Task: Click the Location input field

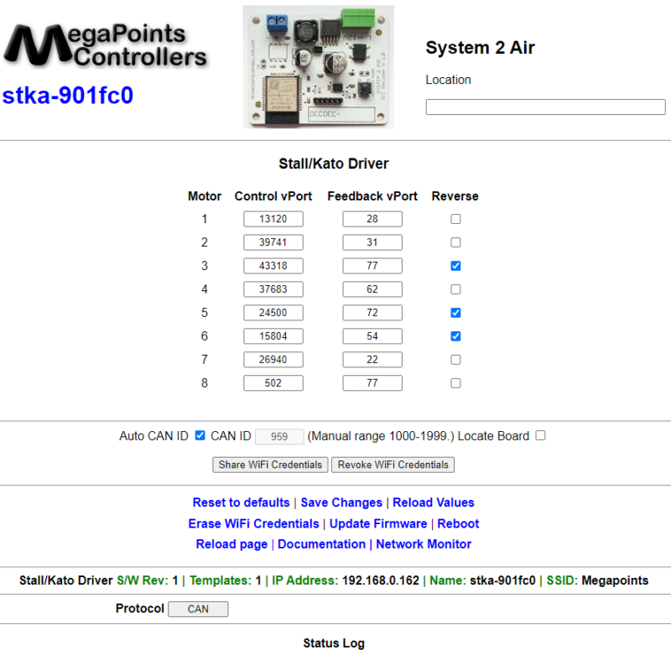Action: [545, 107]
